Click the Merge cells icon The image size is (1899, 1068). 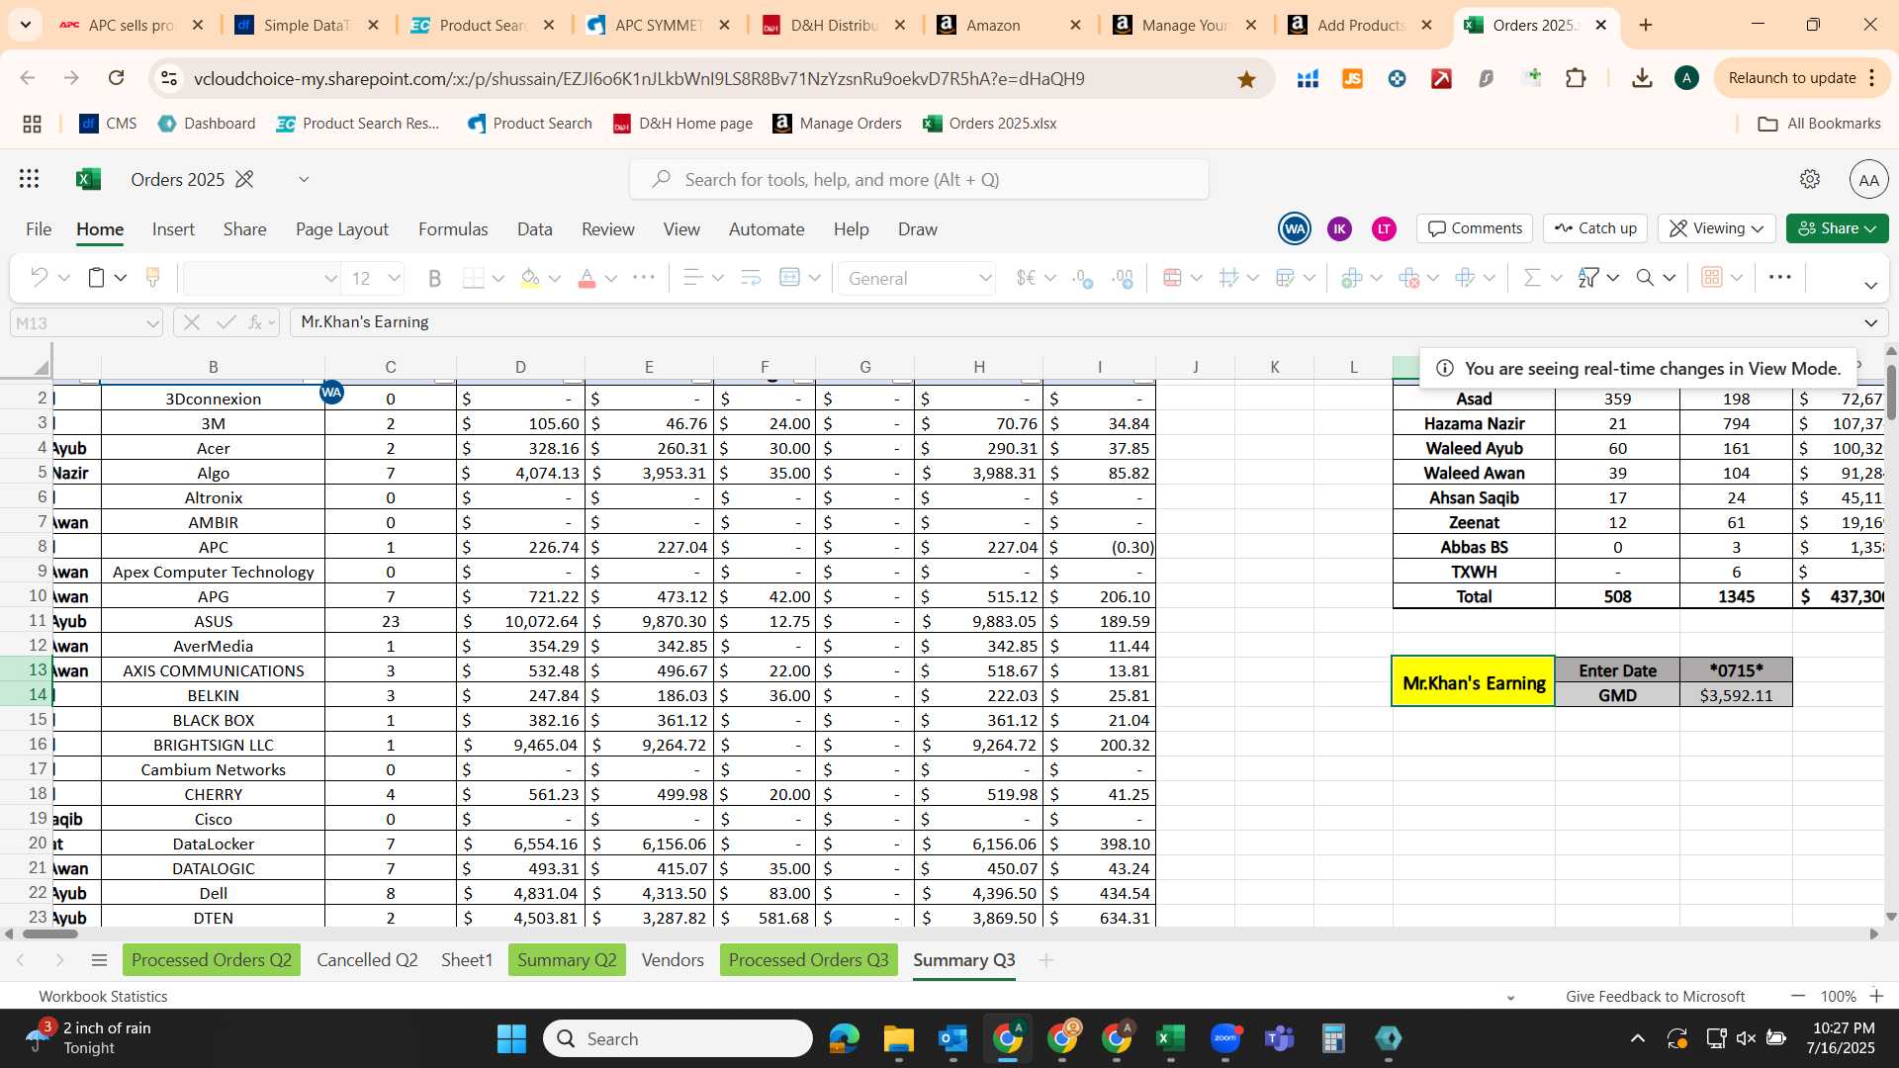click(x=789, y=278)
